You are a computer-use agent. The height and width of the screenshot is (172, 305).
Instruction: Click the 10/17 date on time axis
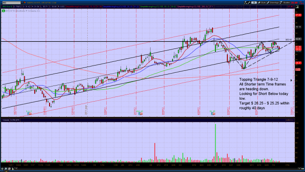(11, 165)
